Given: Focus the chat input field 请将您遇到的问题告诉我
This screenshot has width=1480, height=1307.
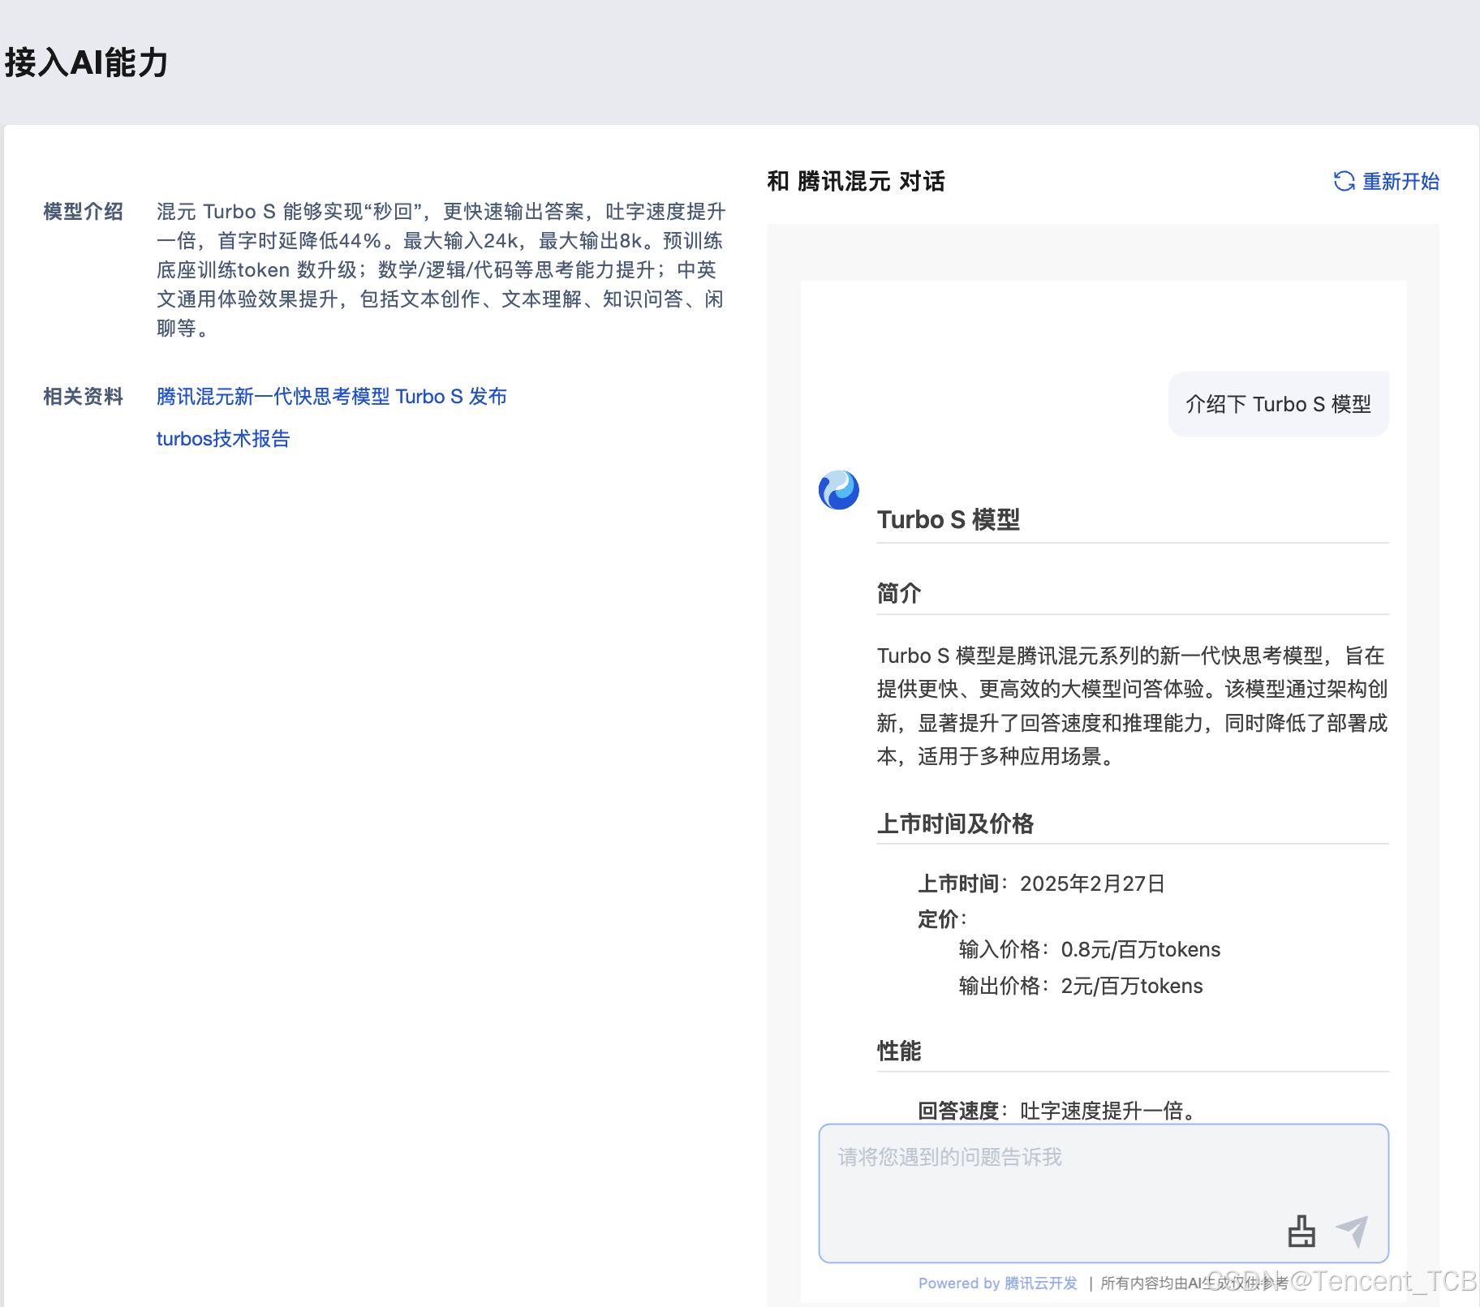Looking at the screenshot, I should tap(1104, 1193).
